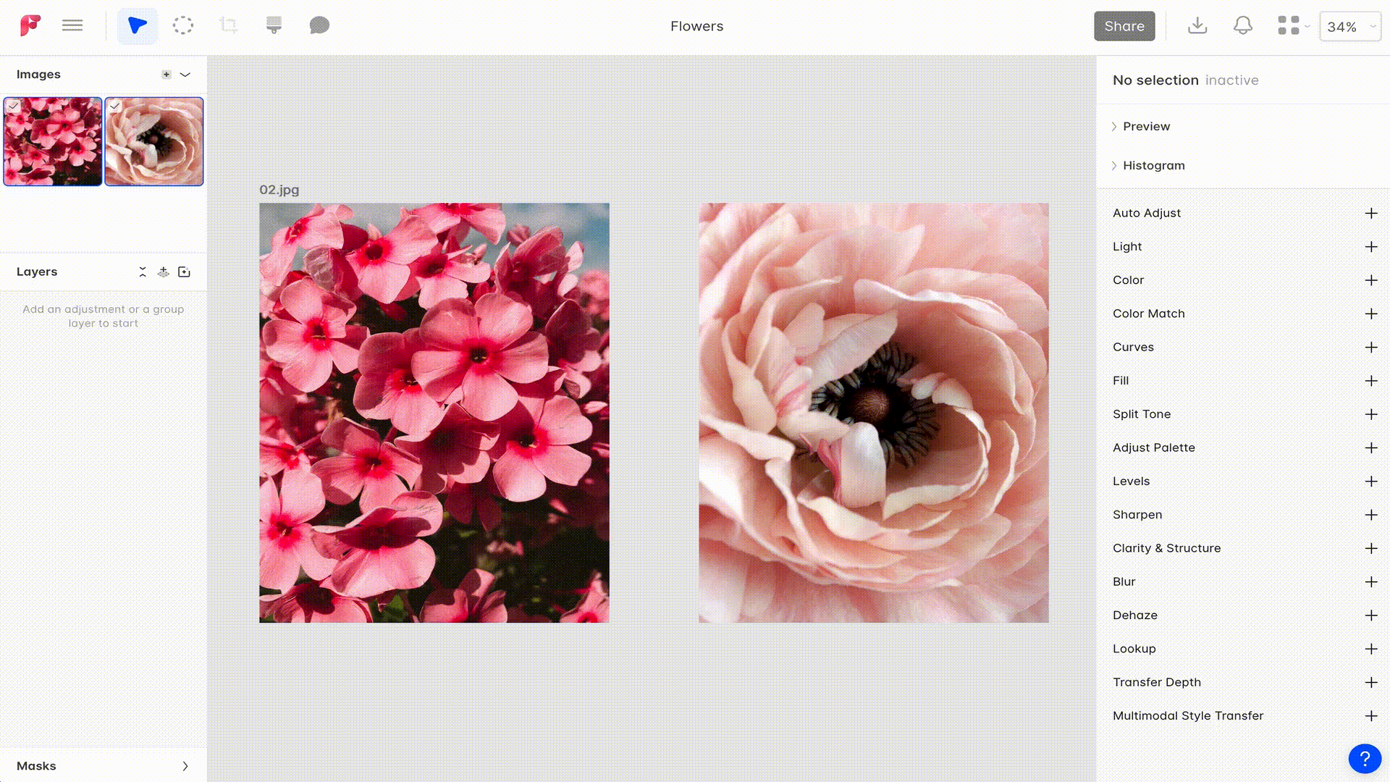Add Clarity & Structure plus icon
This screenshot has height=782, width=1390.
tap(1371, 548)
